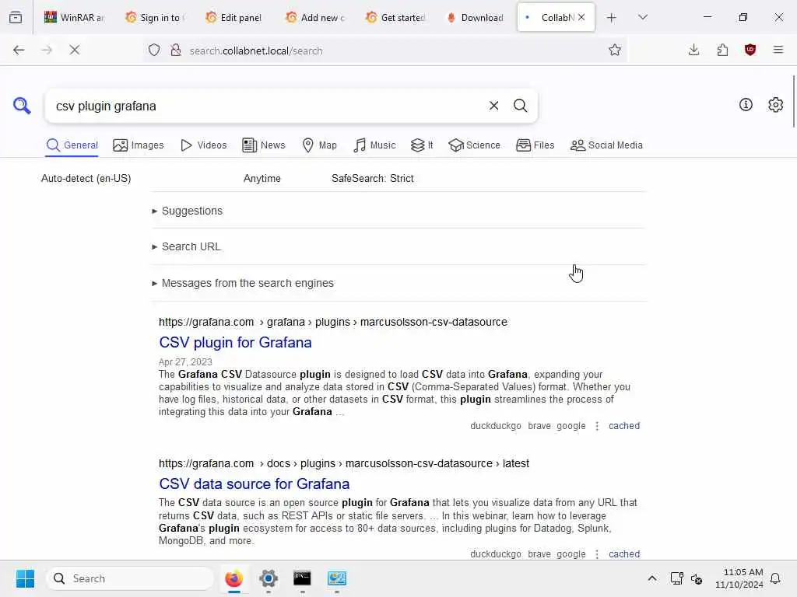The width and height of the screenshot is (797, 597).
Task: Show tracking protection shield info
Action: coord(154,50)
